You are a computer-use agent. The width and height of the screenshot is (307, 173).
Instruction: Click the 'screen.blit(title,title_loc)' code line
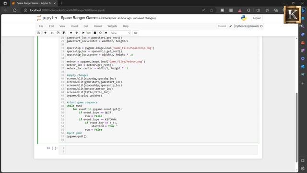88,92
